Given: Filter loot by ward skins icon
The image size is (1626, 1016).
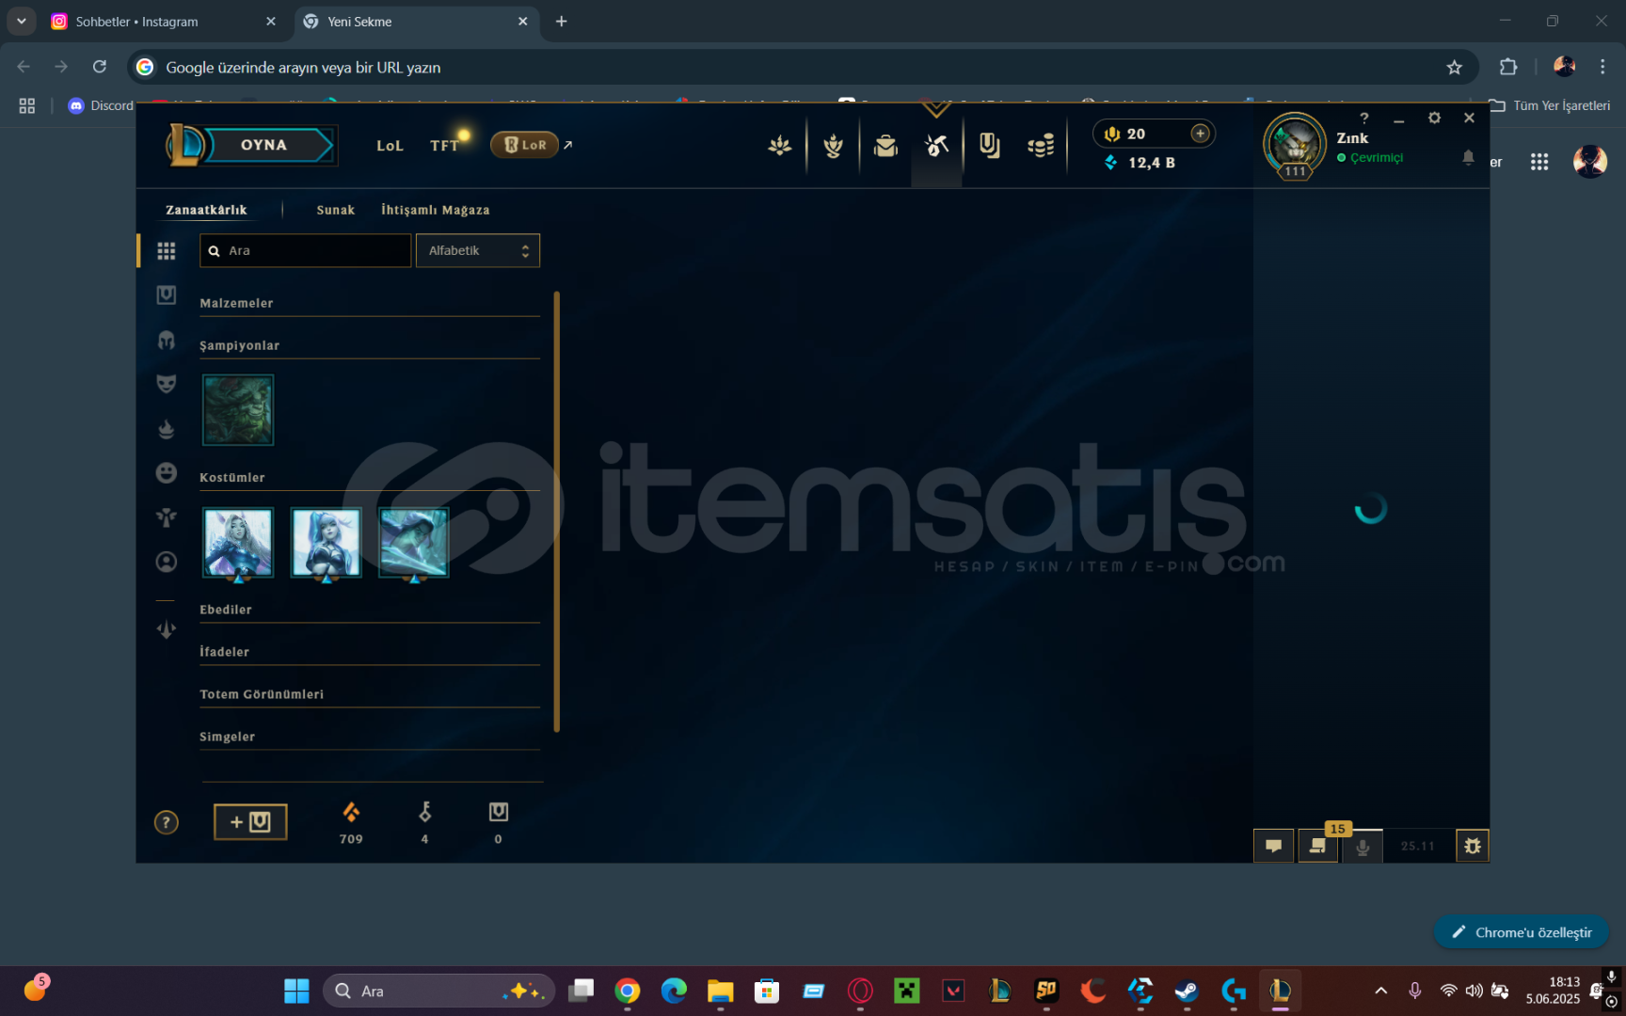Looking at the screenshot, I should 167,517.
